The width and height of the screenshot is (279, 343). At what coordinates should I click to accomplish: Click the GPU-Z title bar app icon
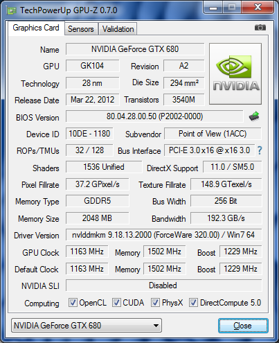click(11, 10)
